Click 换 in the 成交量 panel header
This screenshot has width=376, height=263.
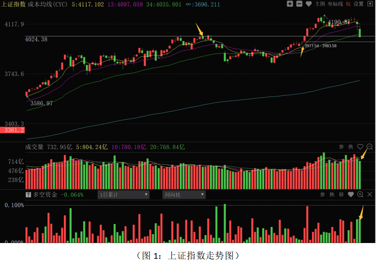(x=351, y=147)
